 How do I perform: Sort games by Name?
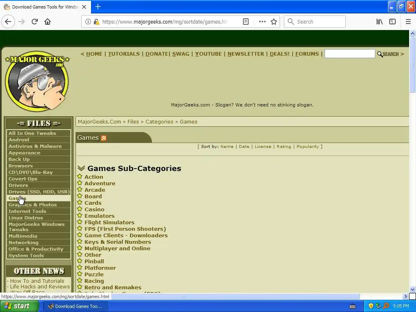pyautogui.click(x=227, y=146)
